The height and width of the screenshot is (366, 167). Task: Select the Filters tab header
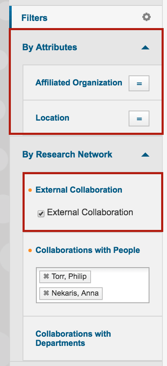[34, 18]
